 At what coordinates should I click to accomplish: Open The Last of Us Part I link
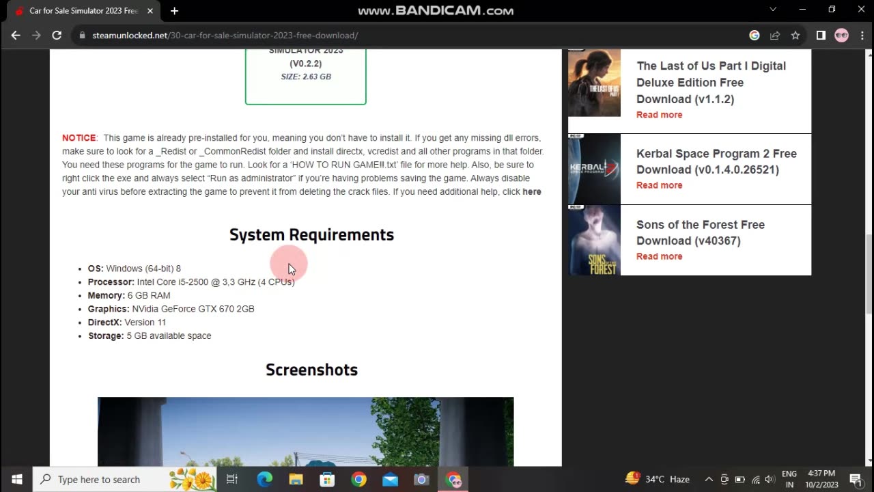point(711,82)
